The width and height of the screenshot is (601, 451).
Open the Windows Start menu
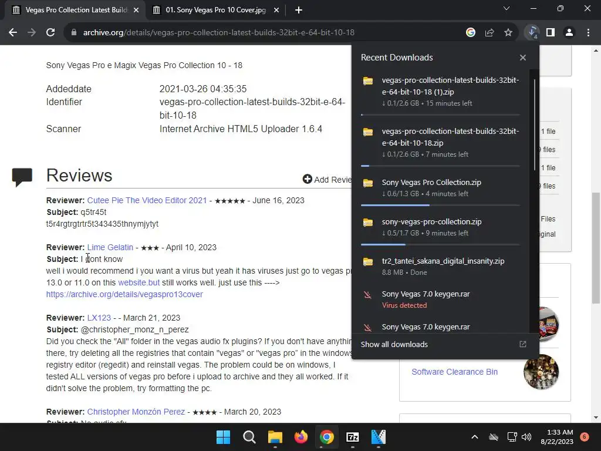(223, 437)
